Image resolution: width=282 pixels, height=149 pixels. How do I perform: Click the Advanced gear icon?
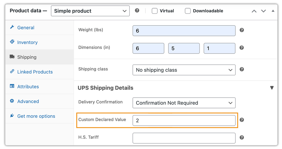(x=12, y=101)
